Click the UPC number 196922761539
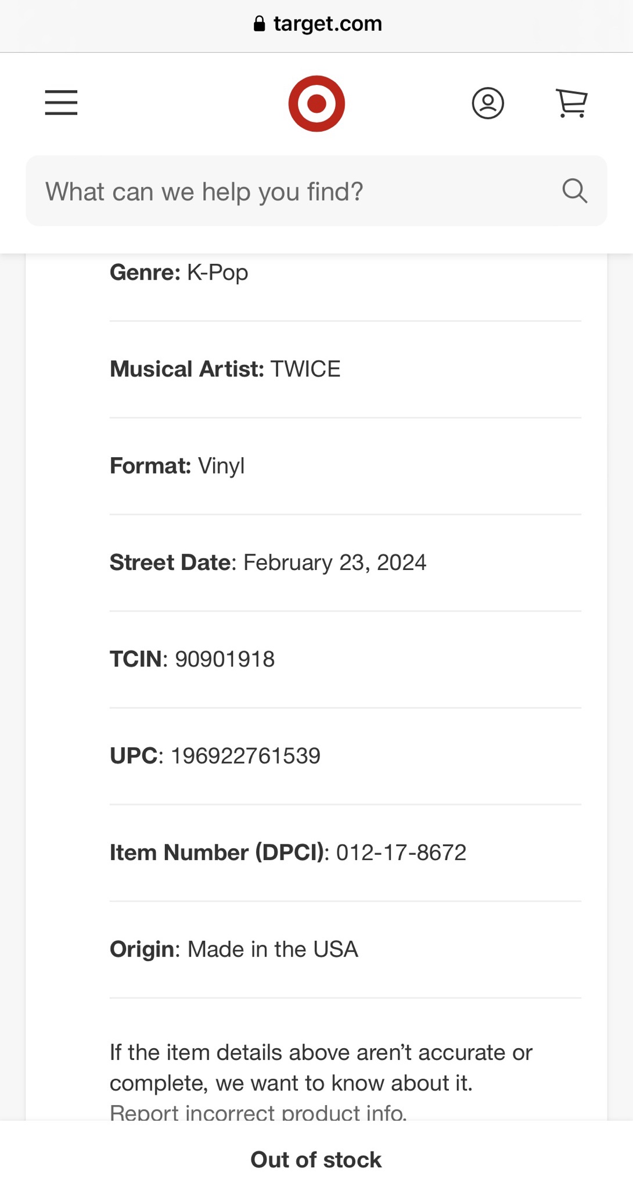The image size is (633, 1190). [x=245, y=756]
